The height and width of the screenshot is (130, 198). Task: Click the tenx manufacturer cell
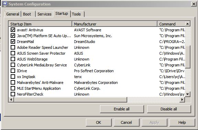point(78,77)
